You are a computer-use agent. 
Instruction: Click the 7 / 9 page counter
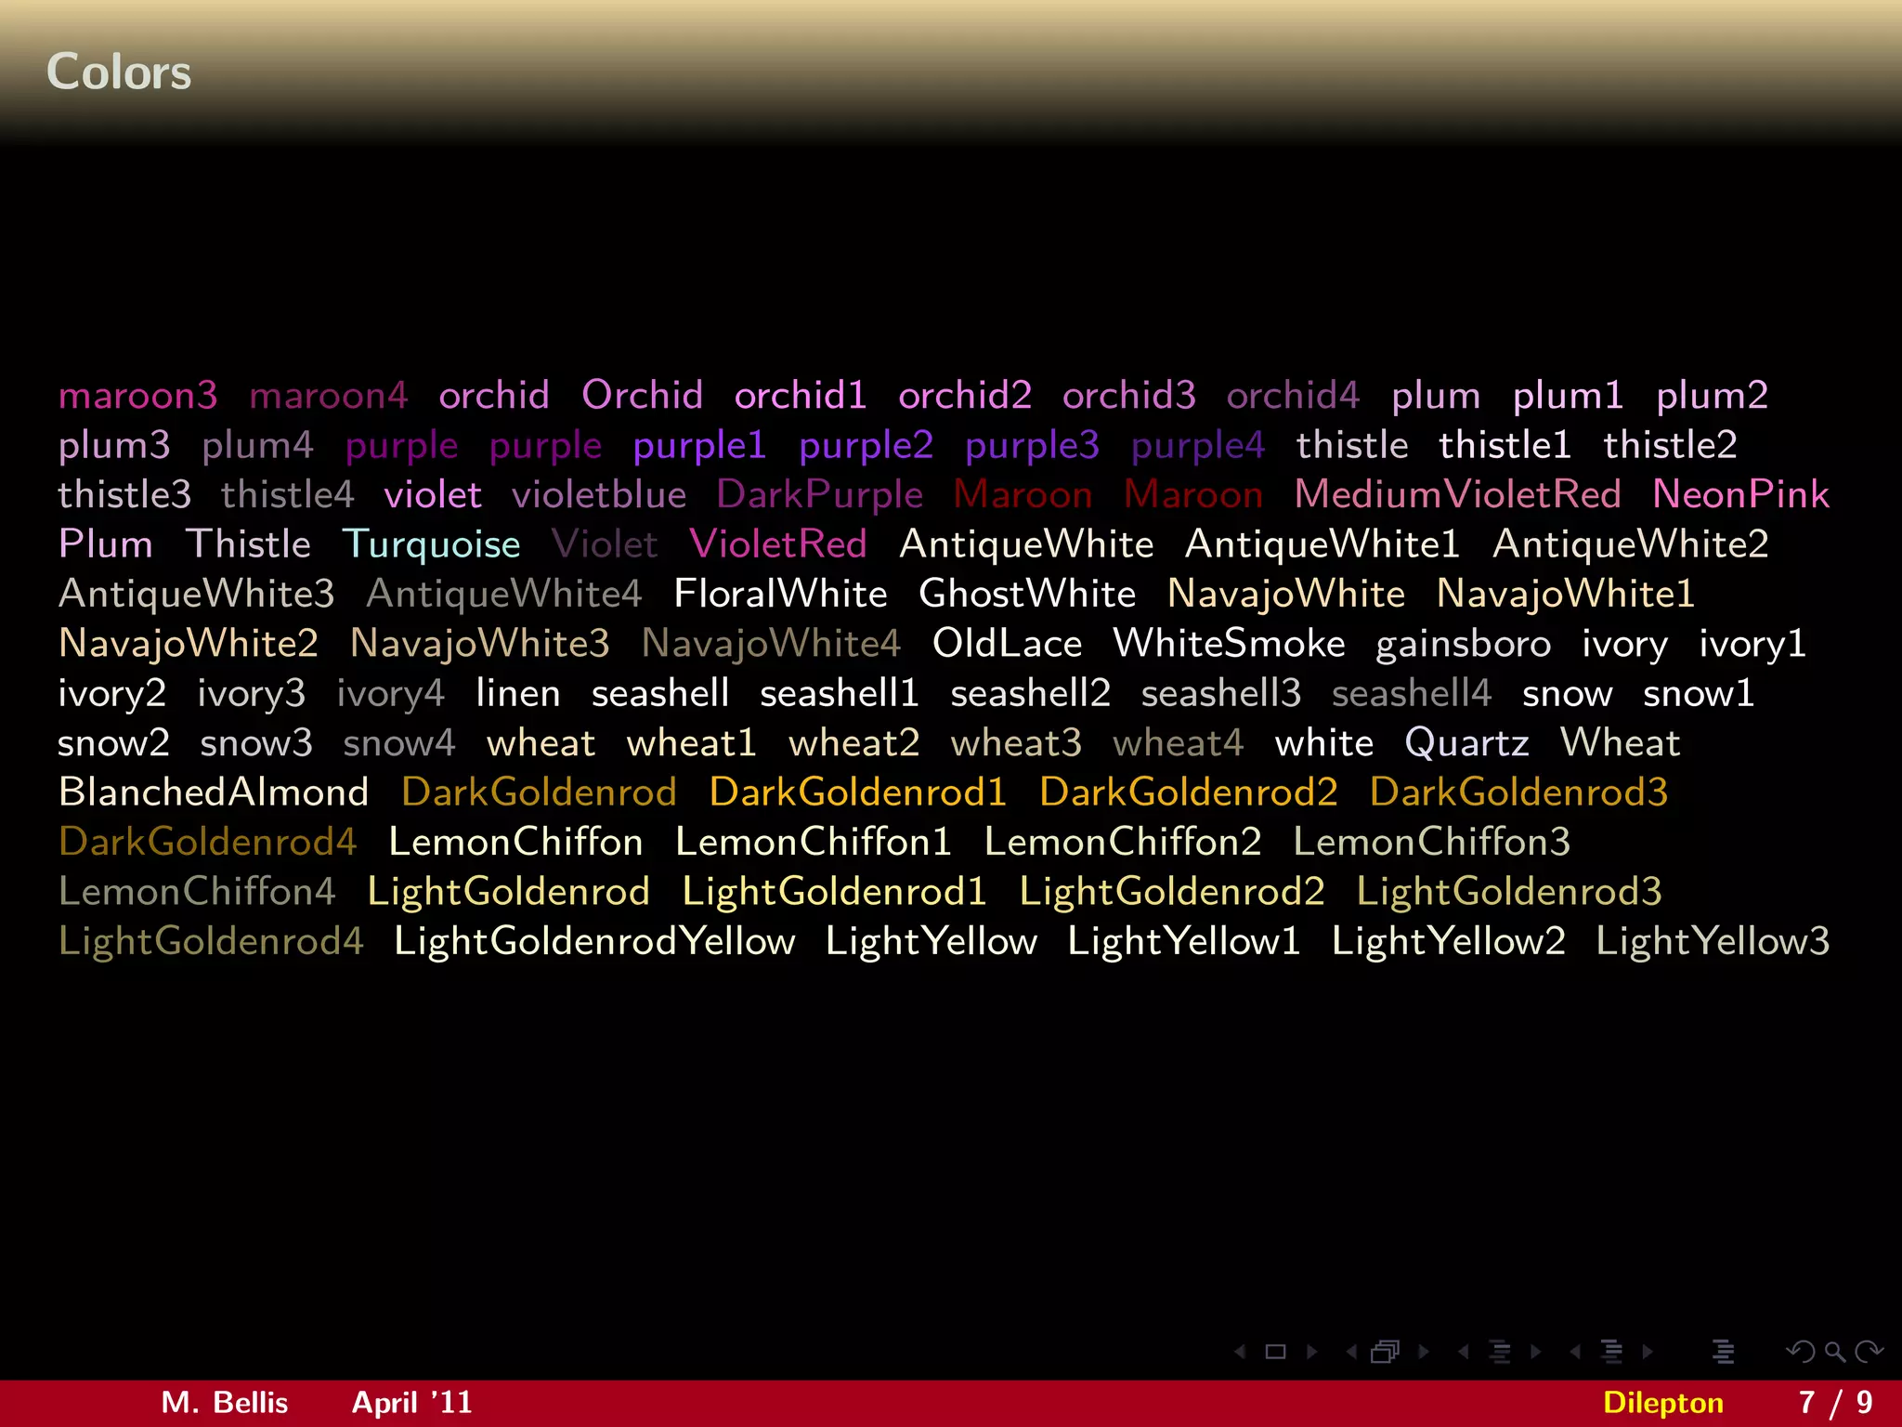click(x=1834, y=1402)
